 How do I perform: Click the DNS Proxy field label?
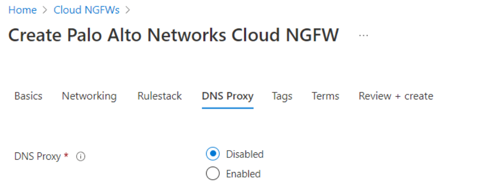[x=38, y=157]
